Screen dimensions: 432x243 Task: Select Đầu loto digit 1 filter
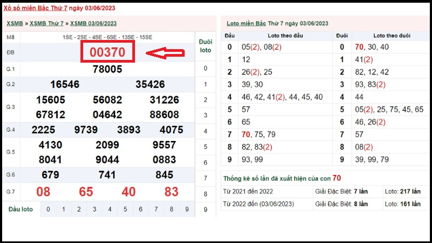coord(64,210)
